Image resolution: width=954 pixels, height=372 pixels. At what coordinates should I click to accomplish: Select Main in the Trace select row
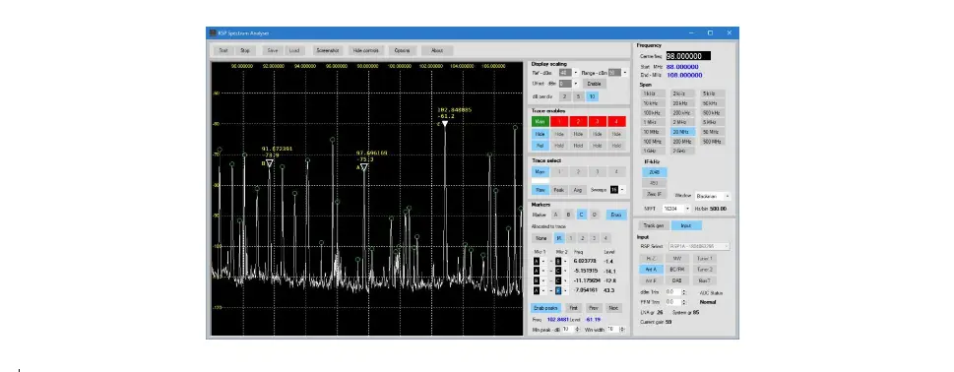[x=541, y=172]
